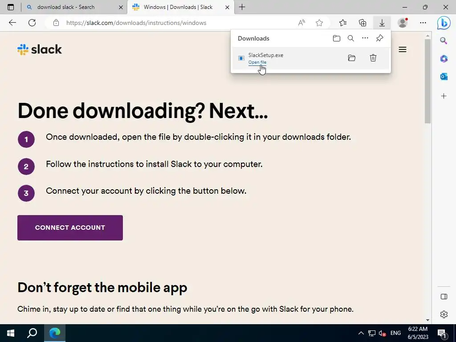Viewport: 456px width, 342px height.
Task: Toggle the sidebar hide button
Action: click(444, 296)
